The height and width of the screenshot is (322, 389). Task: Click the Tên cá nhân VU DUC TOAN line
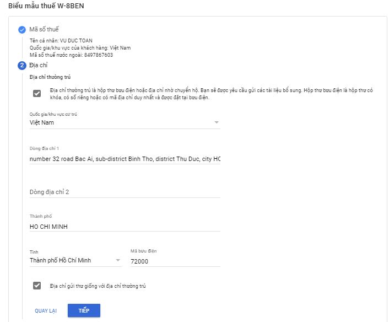(61, 40)
